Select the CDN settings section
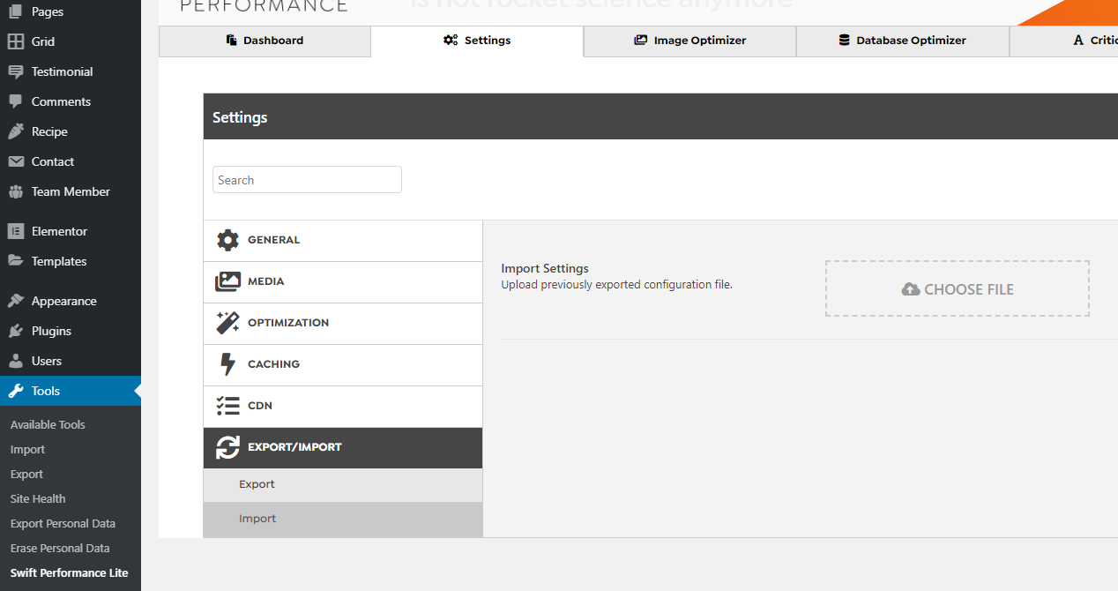This screenshot has width=1118, height=591. click(x=343, y=407)
